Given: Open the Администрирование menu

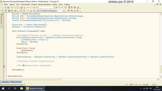Looking at the screenshot, I should [45, 5].
